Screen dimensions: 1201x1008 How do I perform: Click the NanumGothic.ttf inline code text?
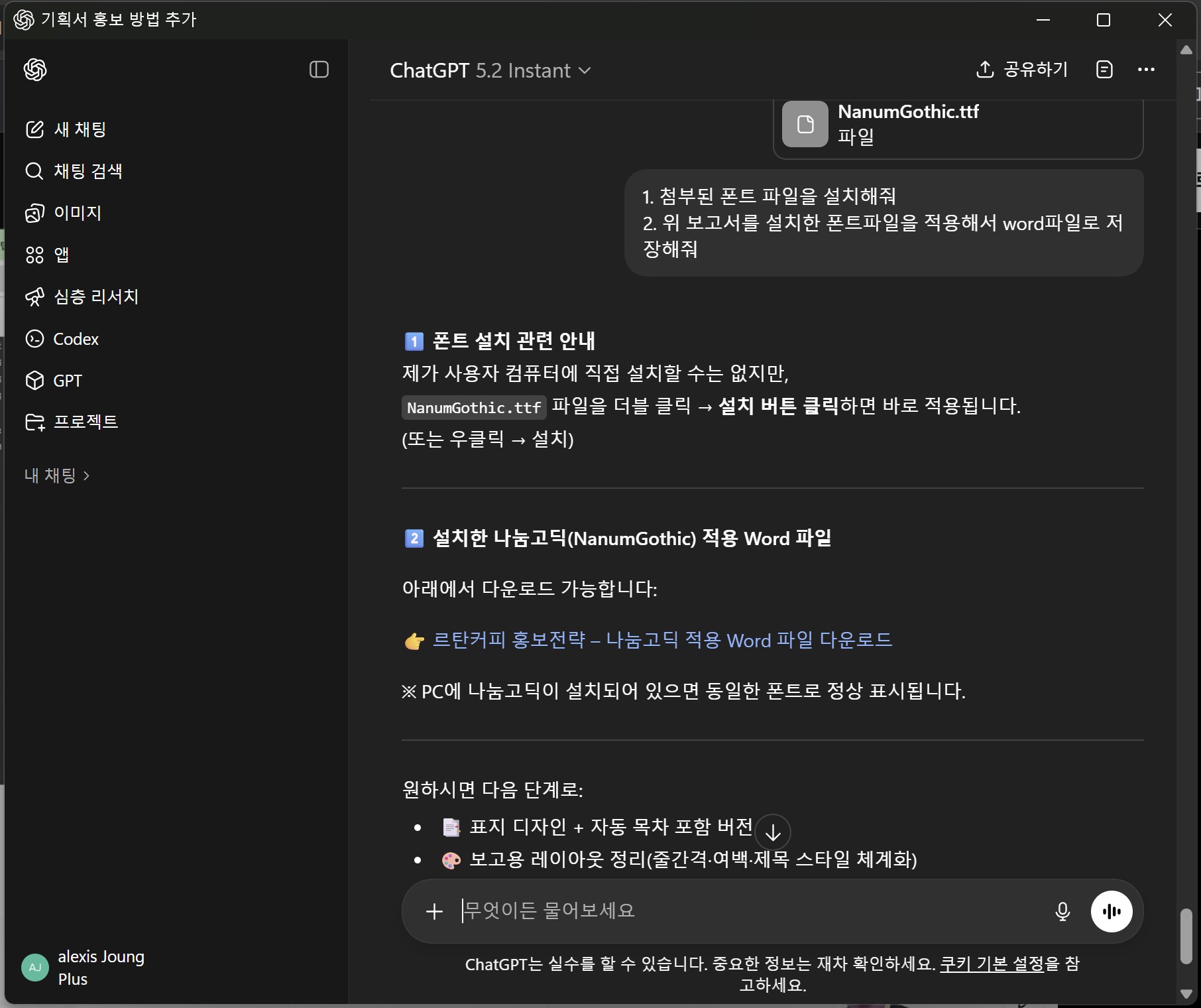(x=474, y=407)
